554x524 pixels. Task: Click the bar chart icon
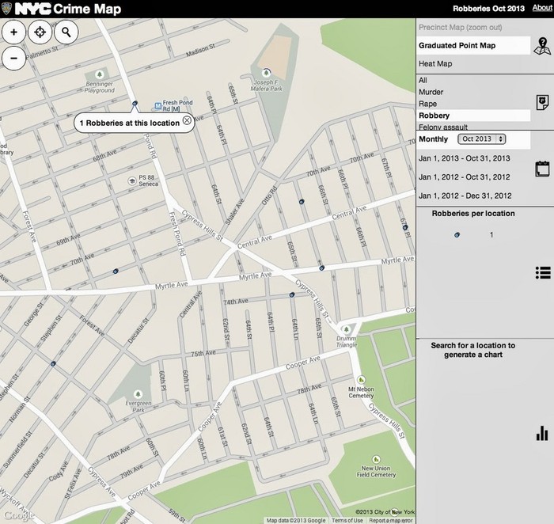[x=542, y=433]
